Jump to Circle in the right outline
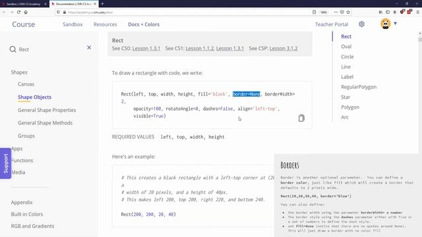This screenshot has height=237, width=422. [347, 57]
